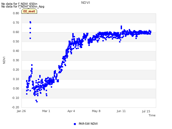Click the May 8 date tick label
The height and width of the screenshot is (129, 172).
[96, 111]
